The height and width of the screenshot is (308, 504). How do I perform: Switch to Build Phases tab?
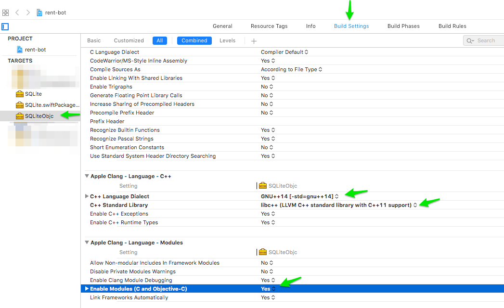click(x=403, y=26)
